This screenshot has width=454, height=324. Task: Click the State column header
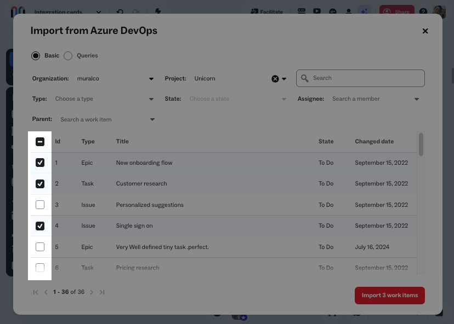pyautogui.click(x=326, y=141)
